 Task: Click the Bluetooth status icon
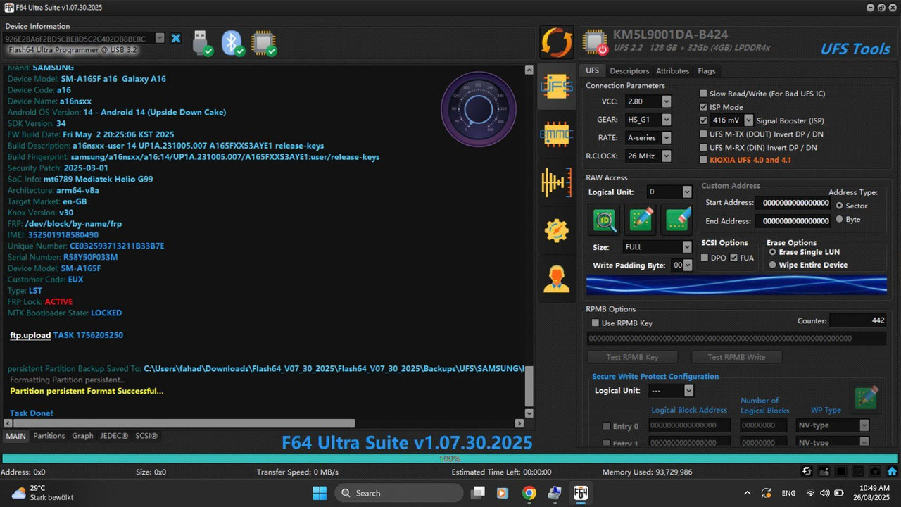click(232, 43)
